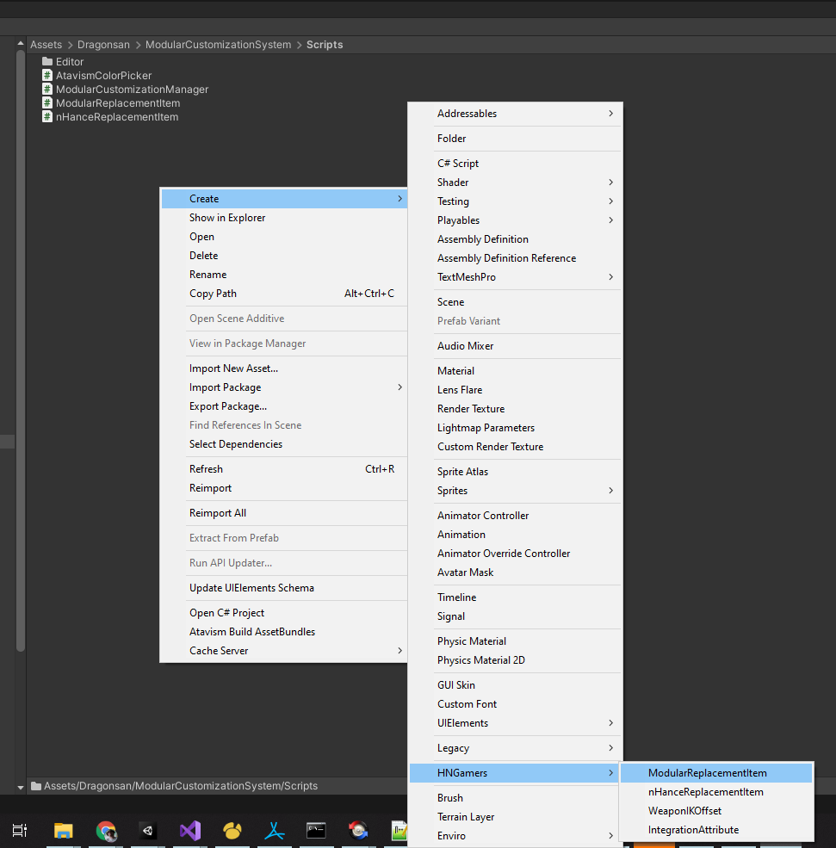
Task: Select the nHanceReplacementItem script file icon
Action: tap(47, 117)
